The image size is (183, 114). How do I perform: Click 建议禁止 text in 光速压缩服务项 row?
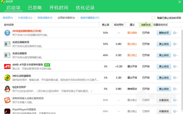132,44
